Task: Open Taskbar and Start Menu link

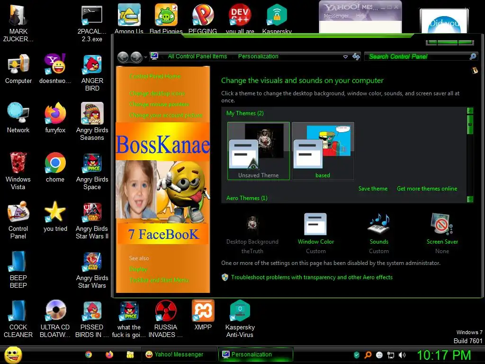Action: tap(159, 280)
